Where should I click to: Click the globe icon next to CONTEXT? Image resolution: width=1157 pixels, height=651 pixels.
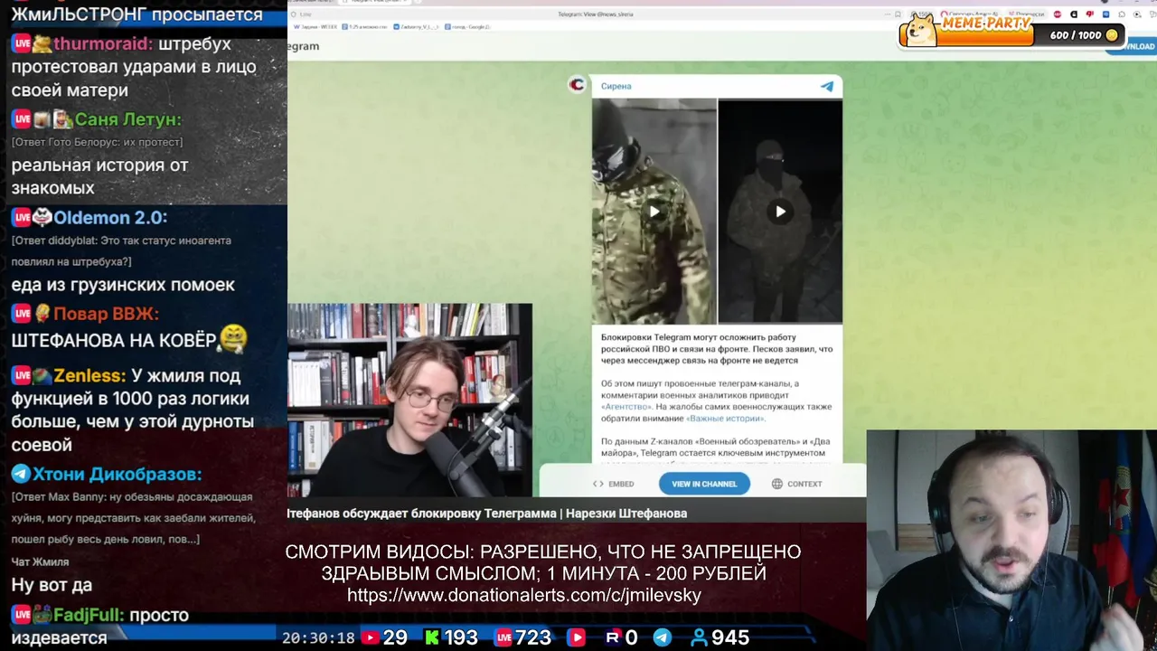pos(776,484)
